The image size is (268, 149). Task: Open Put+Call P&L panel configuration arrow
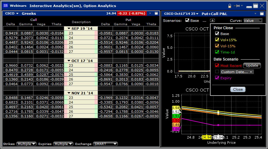coord(255,14)
